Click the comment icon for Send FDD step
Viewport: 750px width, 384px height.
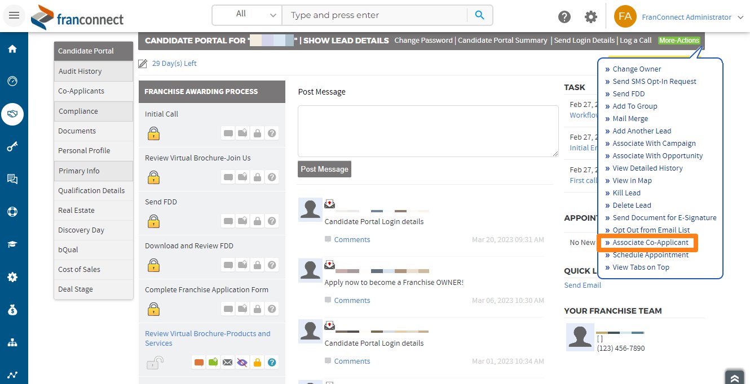pos(228,221)
